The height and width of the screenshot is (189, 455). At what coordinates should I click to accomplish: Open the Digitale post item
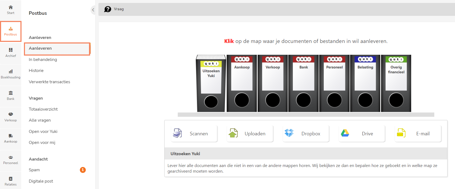(x=41, y=181)
